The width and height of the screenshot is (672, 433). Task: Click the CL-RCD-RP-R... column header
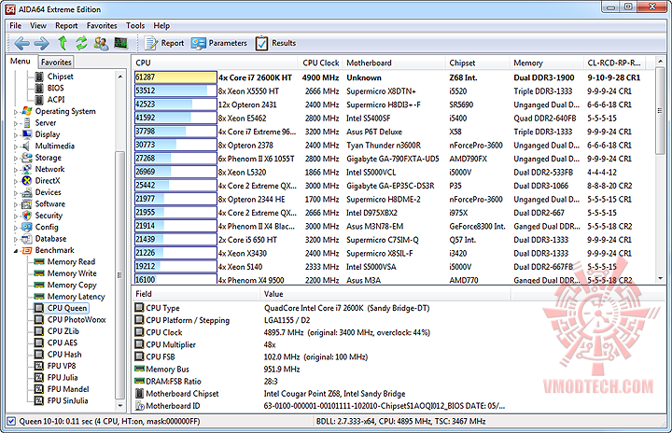click(614, 63)
